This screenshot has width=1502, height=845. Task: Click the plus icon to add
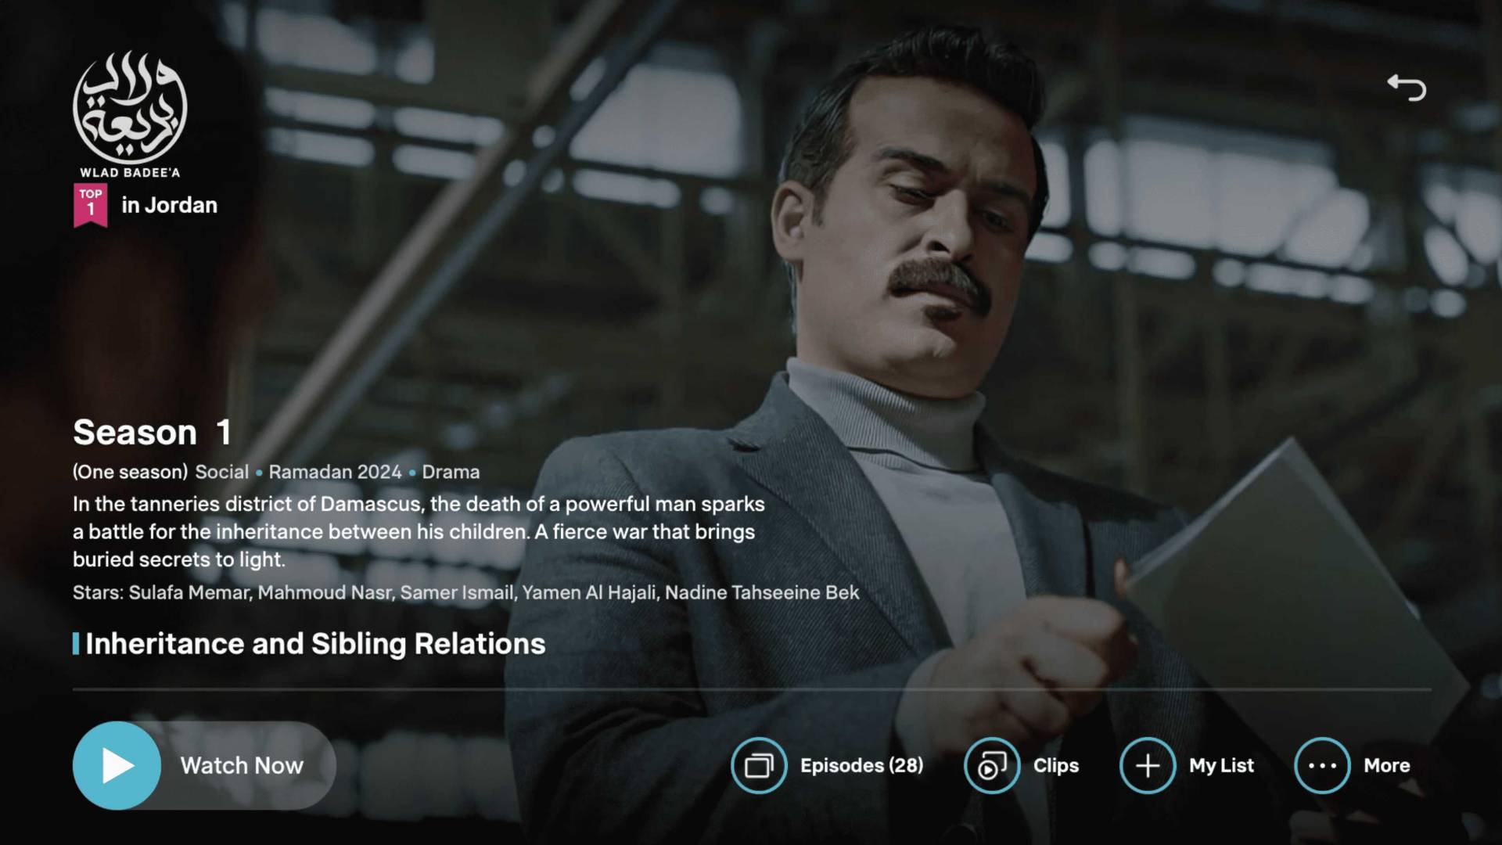[x=1147, y=765]
